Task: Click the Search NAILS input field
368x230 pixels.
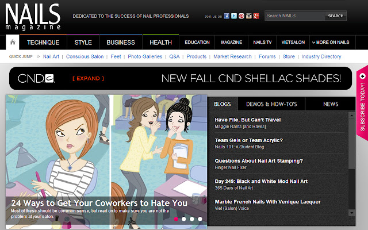Action: (295, 16)
